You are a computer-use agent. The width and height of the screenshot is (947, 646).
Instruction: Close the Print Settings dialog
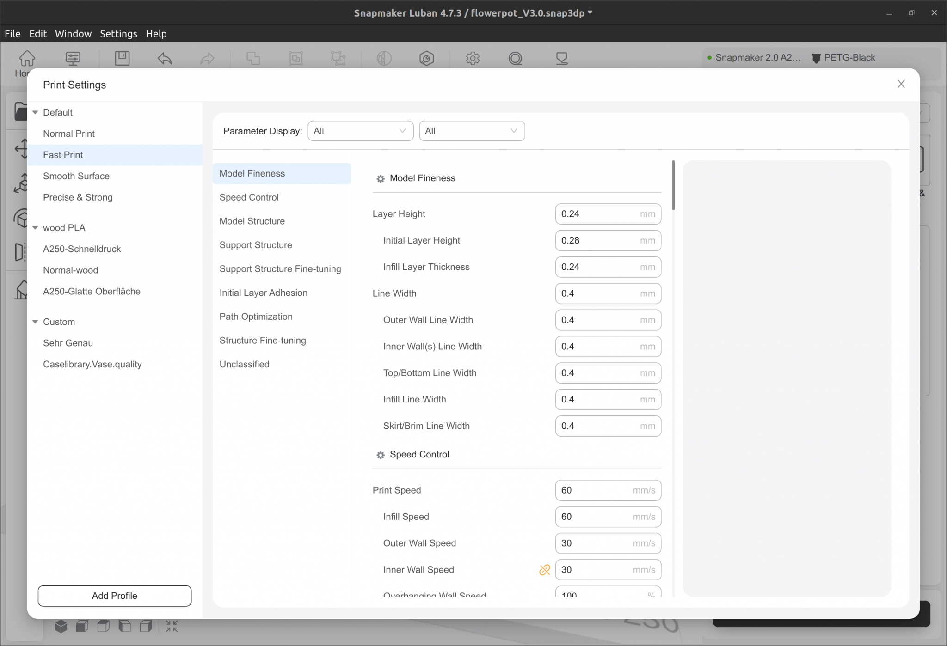coord(901,84)
